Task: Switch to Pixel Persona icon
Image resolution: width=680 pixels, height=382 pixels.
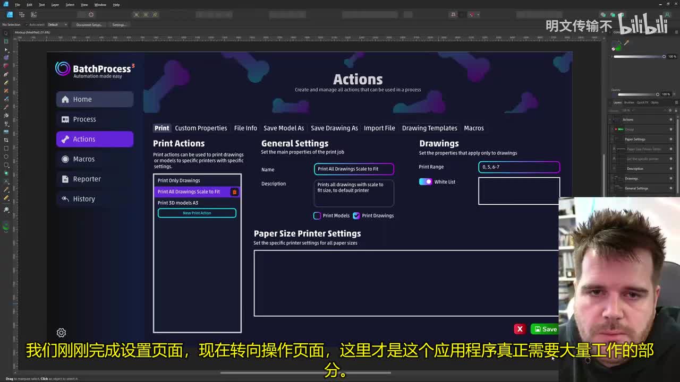Action: (22, 14)
